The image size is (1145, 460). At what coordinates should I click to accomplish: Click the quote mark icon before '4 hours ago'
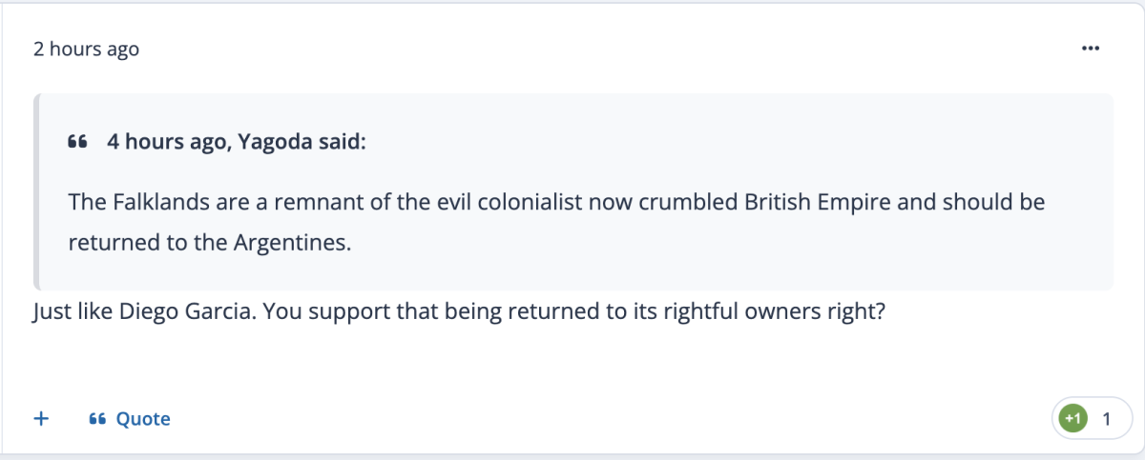(78, 142)
